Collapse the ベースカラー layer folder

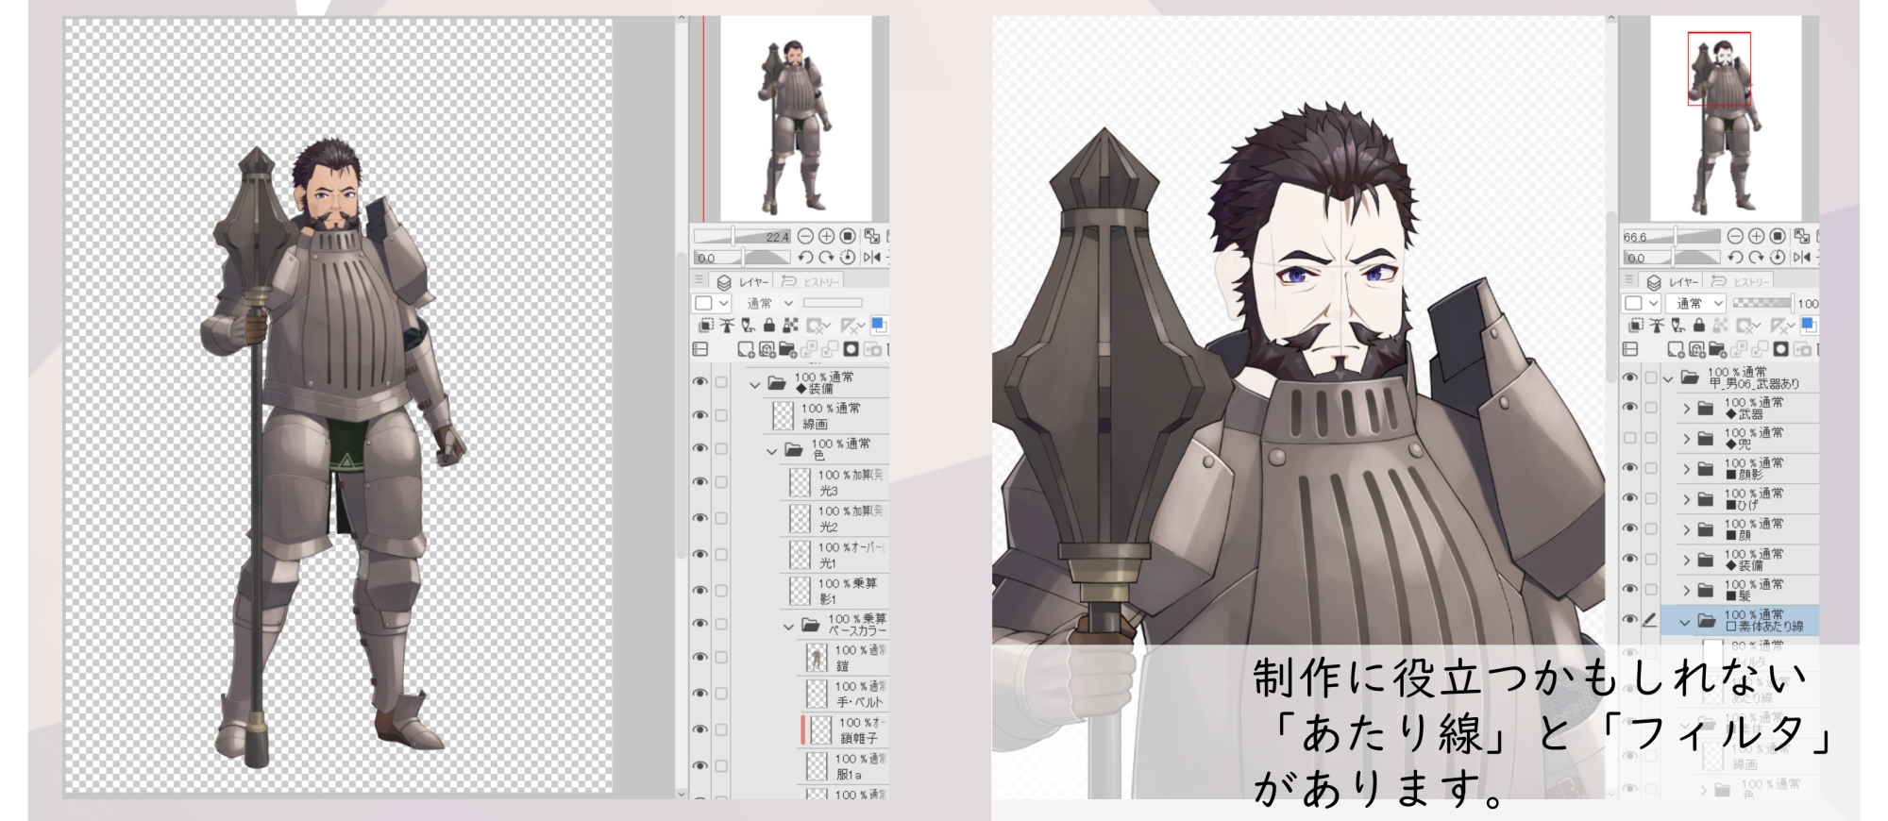pos(788,626)
